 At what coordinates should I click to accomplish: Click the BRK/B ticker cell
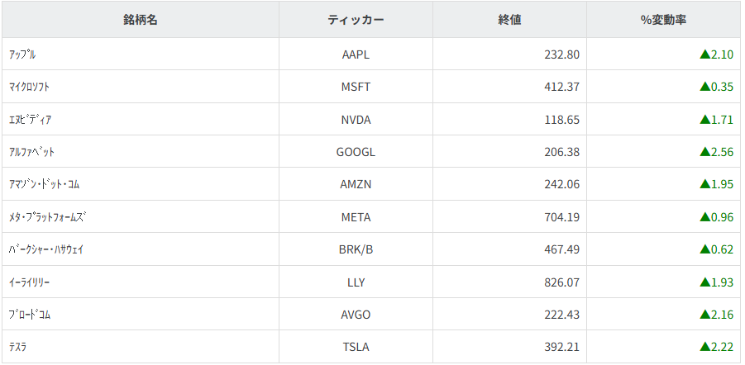click(x=356, y=249)
